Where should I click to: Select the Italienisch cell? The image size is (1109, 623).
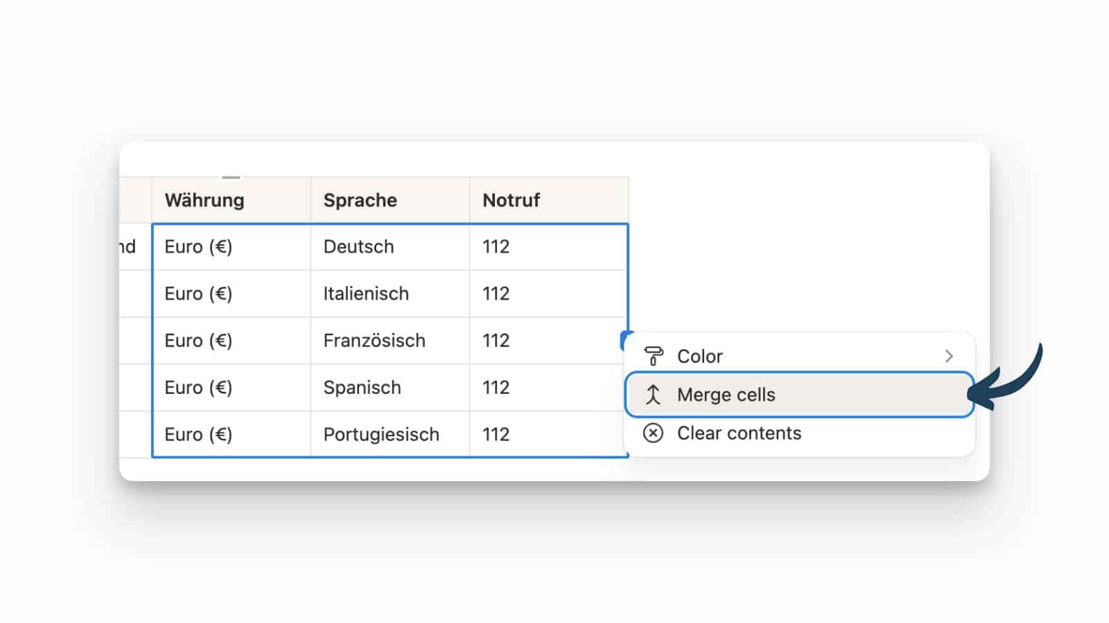coord(390,294)
